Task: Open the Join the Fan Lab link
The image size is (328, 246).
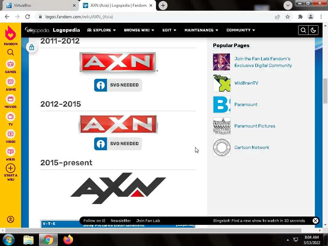Action: (263, 62)
